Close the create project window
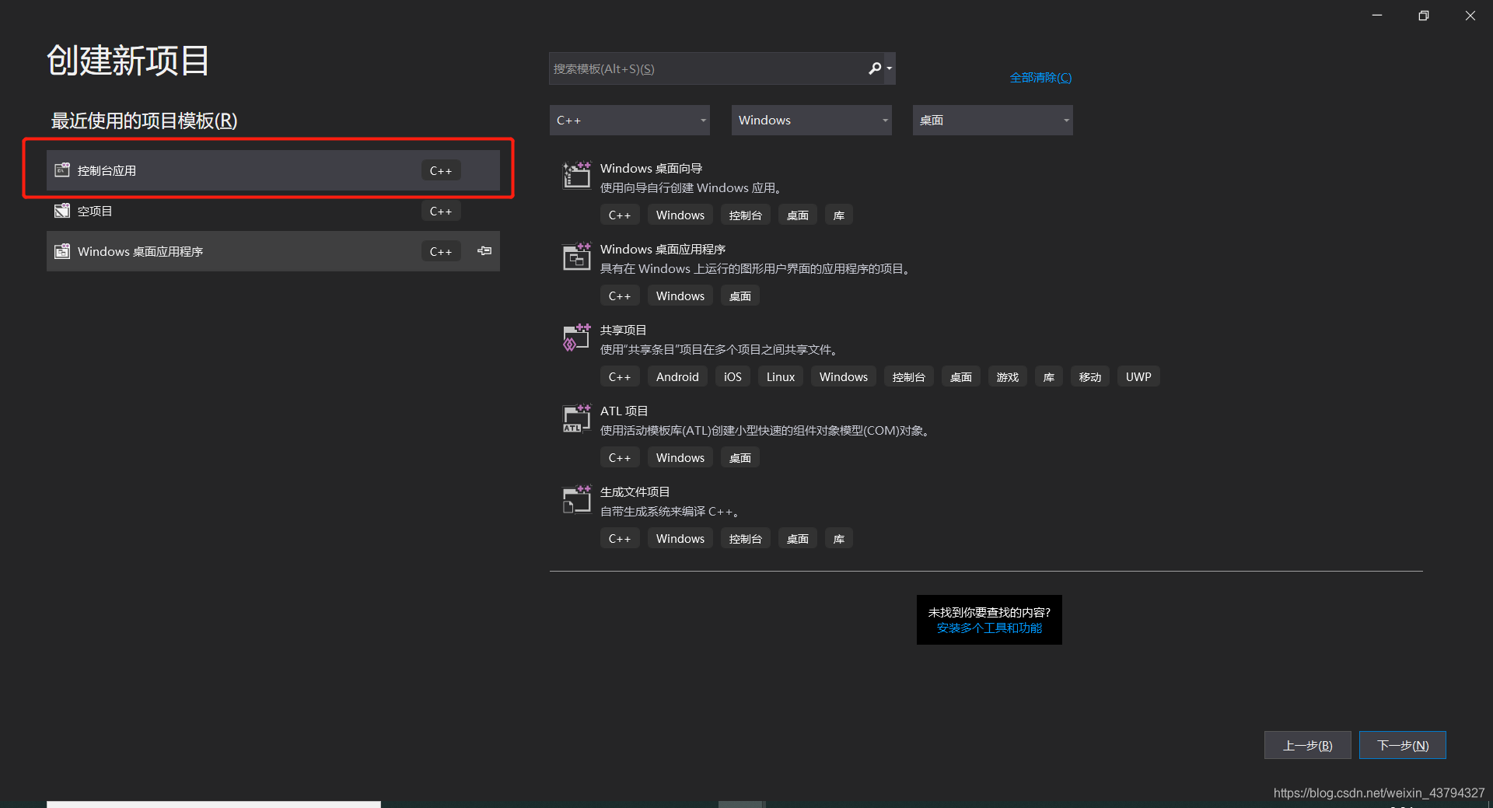 1470,16
